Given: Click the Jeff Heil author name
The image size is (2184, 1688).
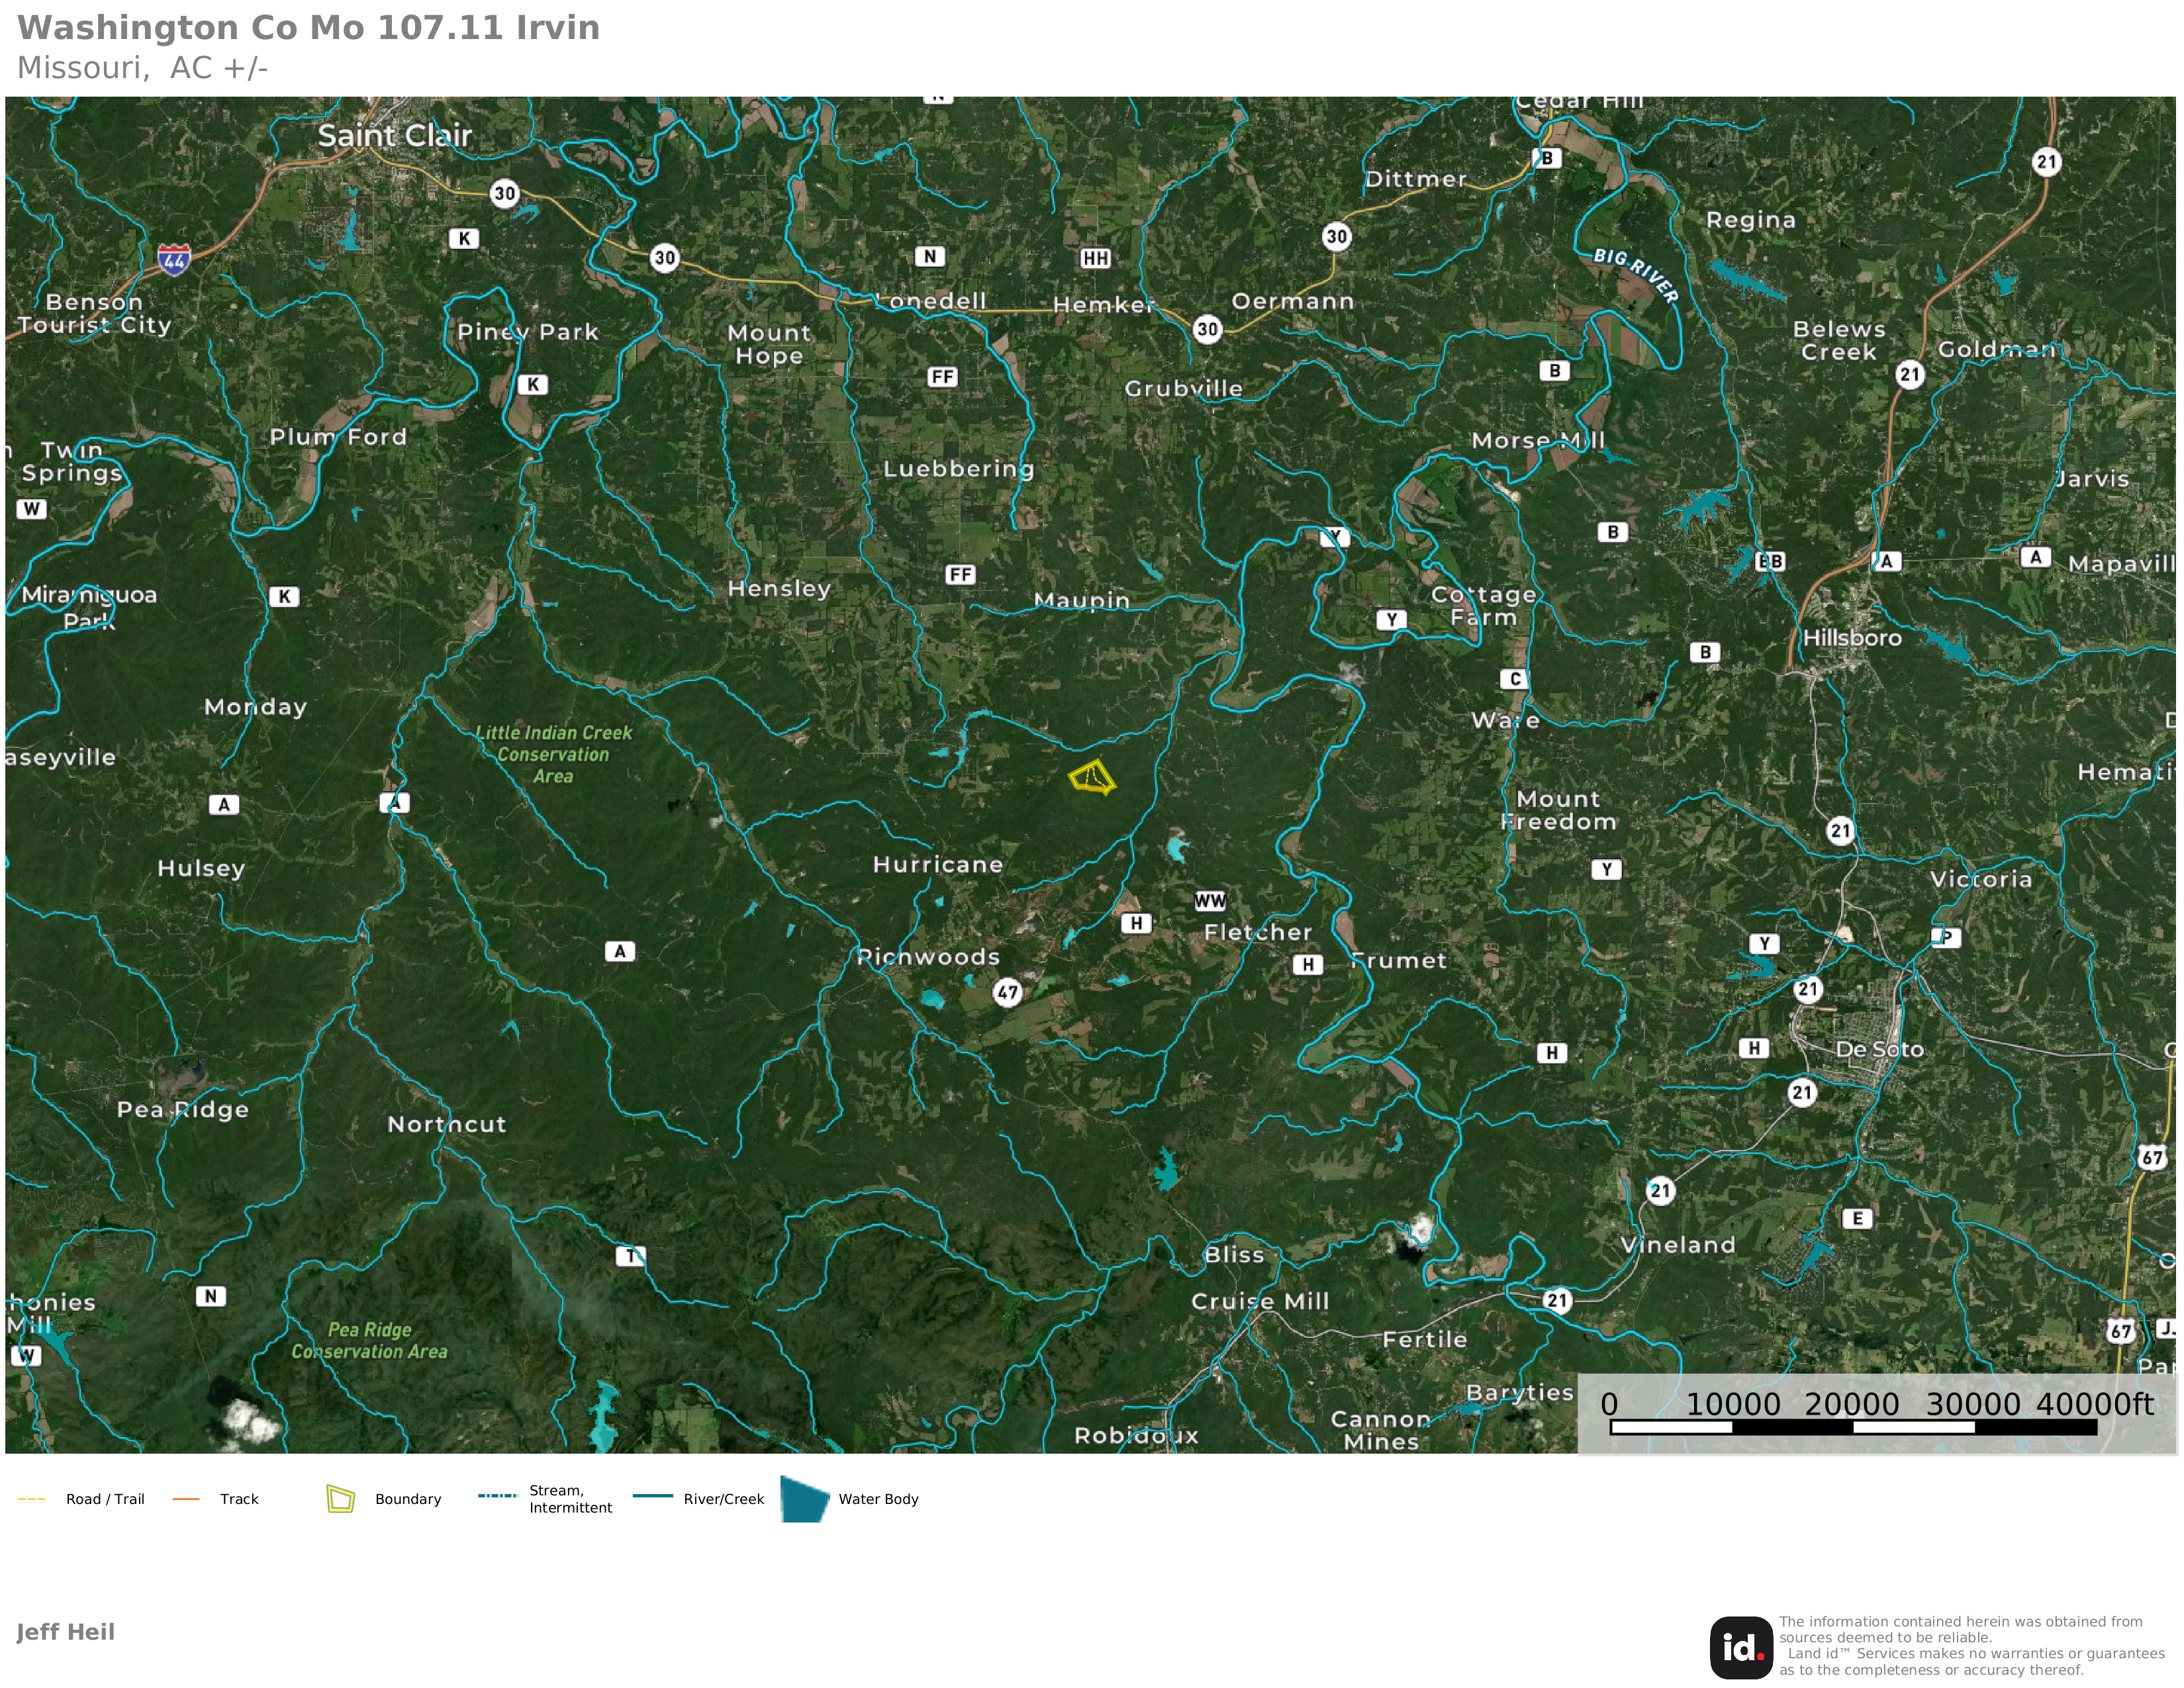Looking at the screenshot, I should [66, 1632].
